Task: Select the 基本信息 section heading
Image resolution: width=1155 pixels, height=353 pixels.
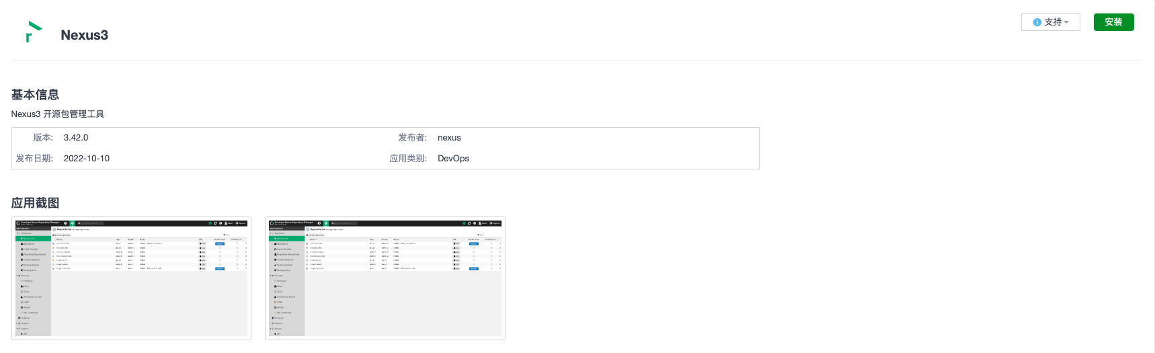Action: point(35,95)
